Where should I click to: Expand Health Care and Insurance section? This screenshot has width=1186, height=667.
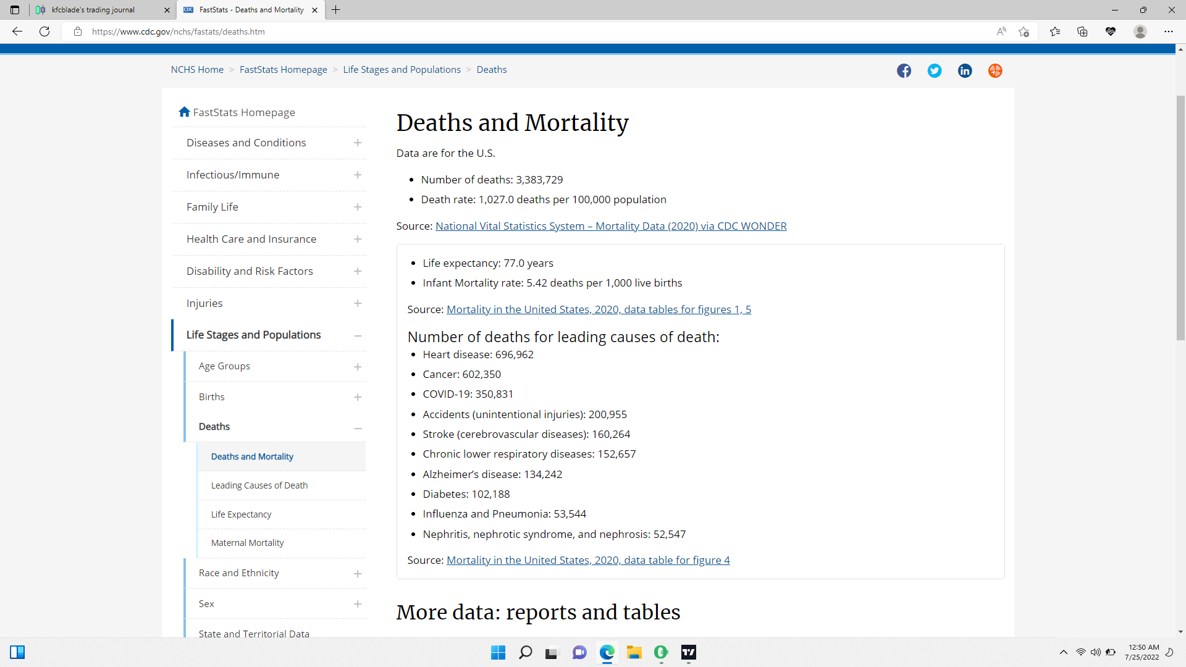(x=358, y=239)
